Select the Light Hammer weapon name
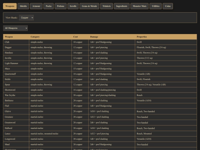Image resolution: width=200 pixels, height=150 pixels. click(11, 63)
